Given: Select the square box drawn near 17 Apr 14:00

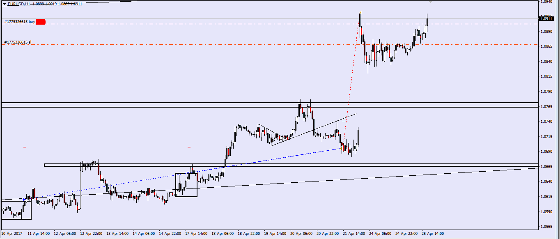Looking at the screenshot, I should [186, 185].
